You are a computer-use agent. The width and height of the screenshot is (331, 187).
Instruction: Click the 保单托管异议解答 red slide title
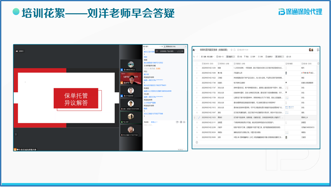[x=76, y=99]
